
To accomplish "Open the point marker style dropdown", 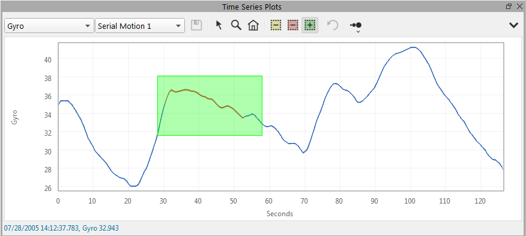I will coord(356,26).
